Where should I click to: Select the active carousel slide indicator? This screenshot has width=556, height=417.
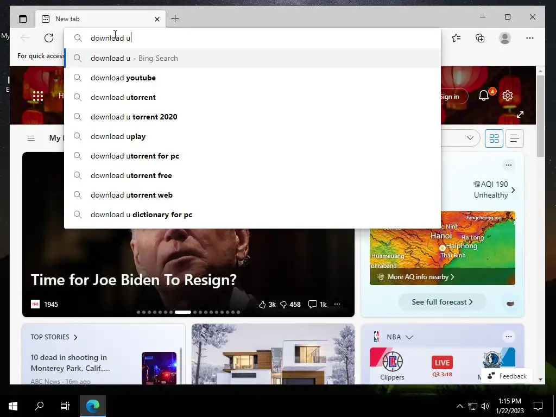[x=183, y=312]
